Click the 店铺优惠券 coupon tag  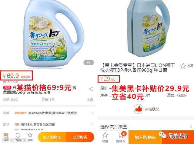[x=21, y=113]
